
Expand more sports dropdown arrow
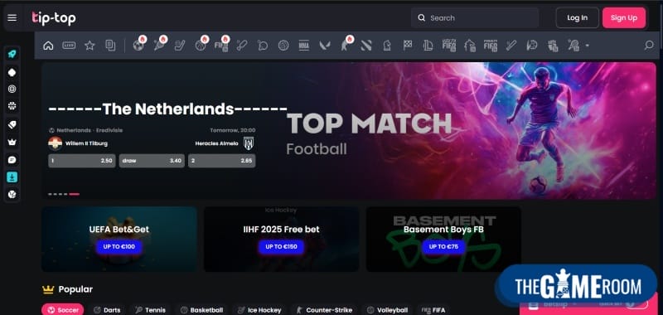tap(588, 46)
